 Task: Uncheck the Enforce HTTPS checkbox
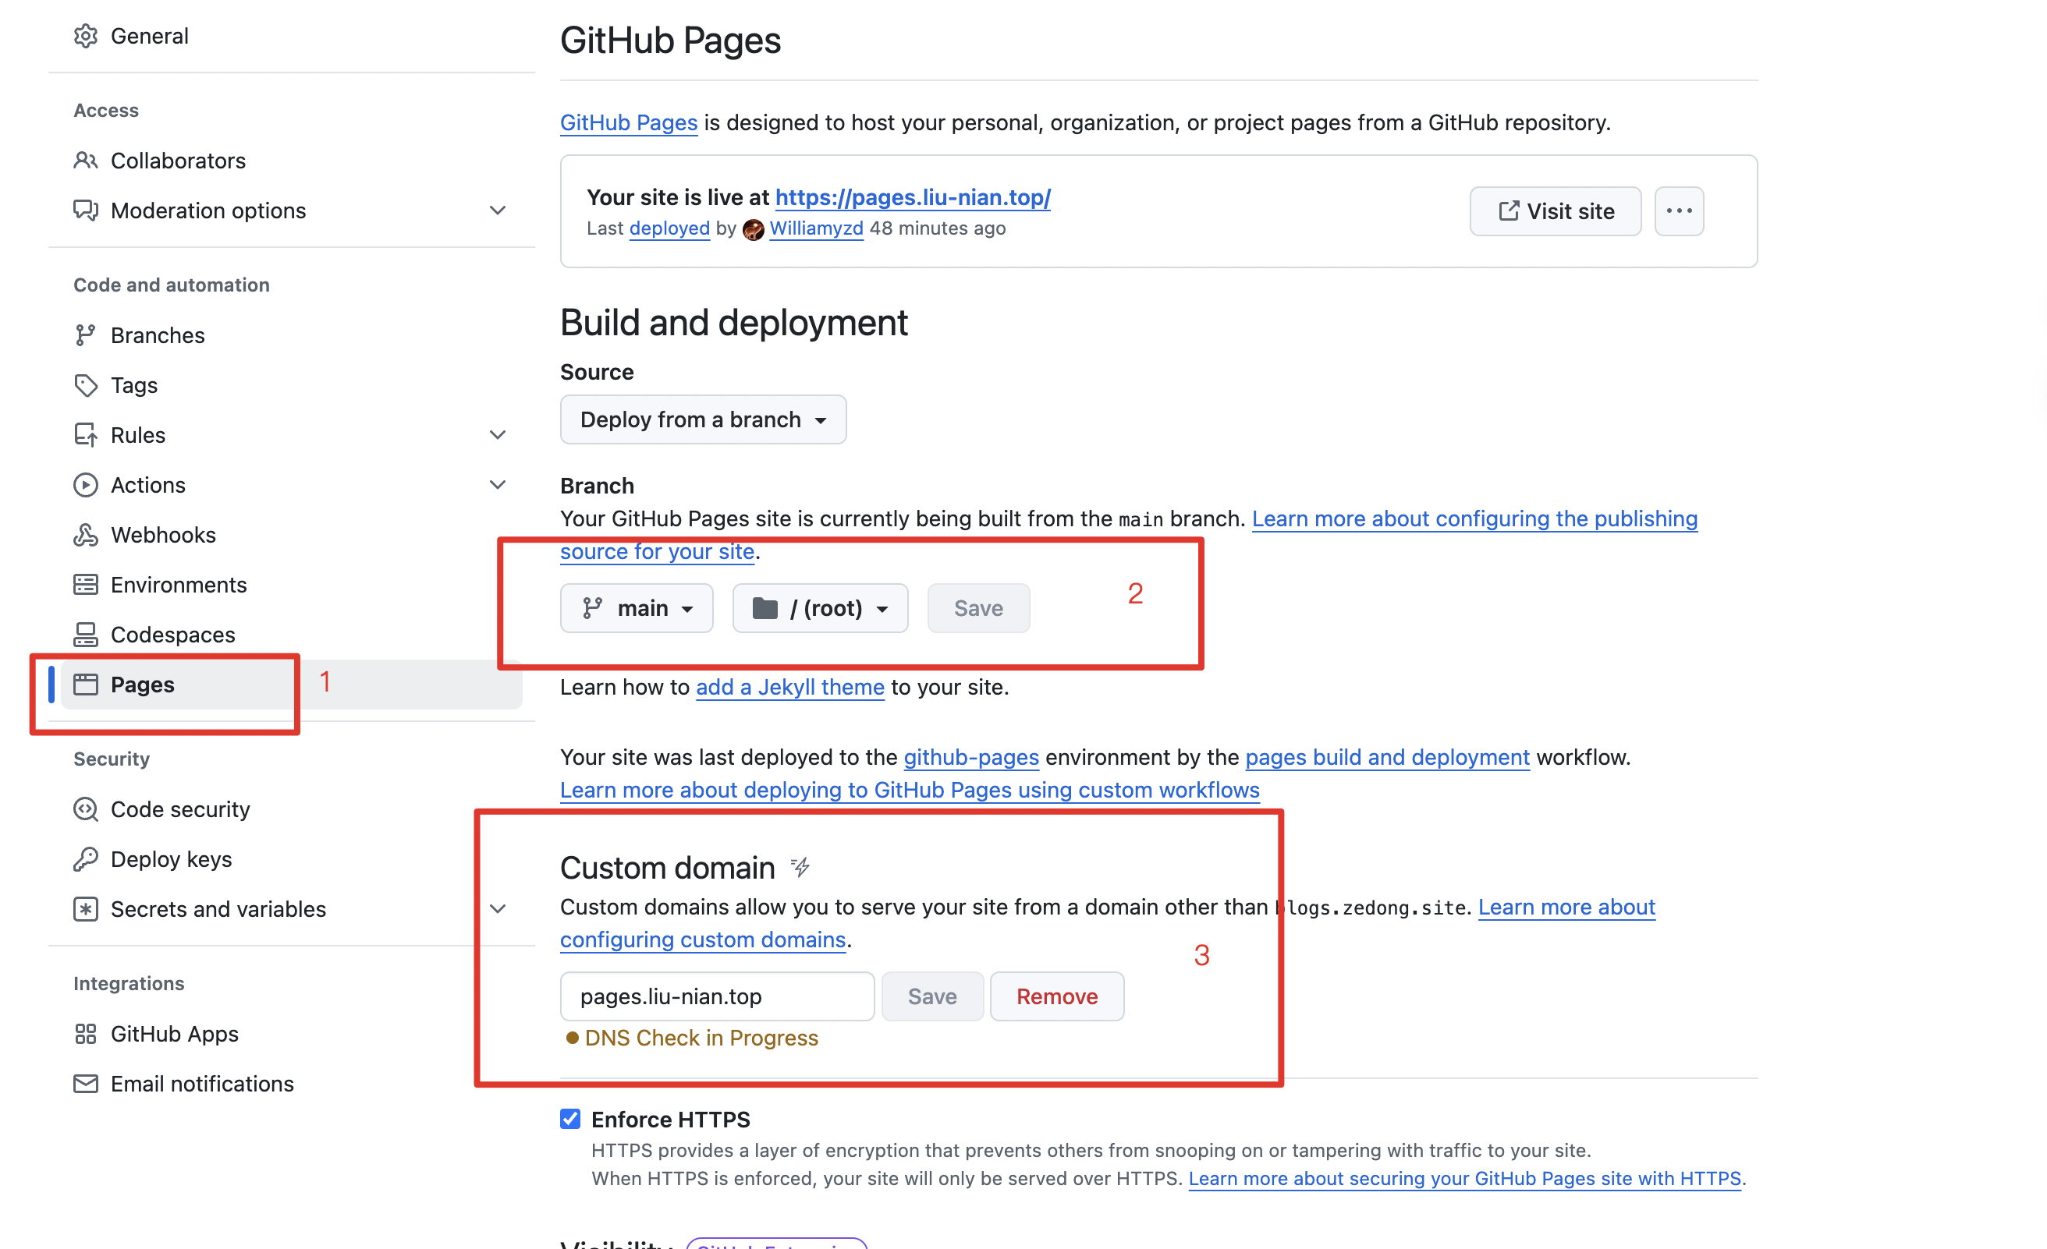570,1119
